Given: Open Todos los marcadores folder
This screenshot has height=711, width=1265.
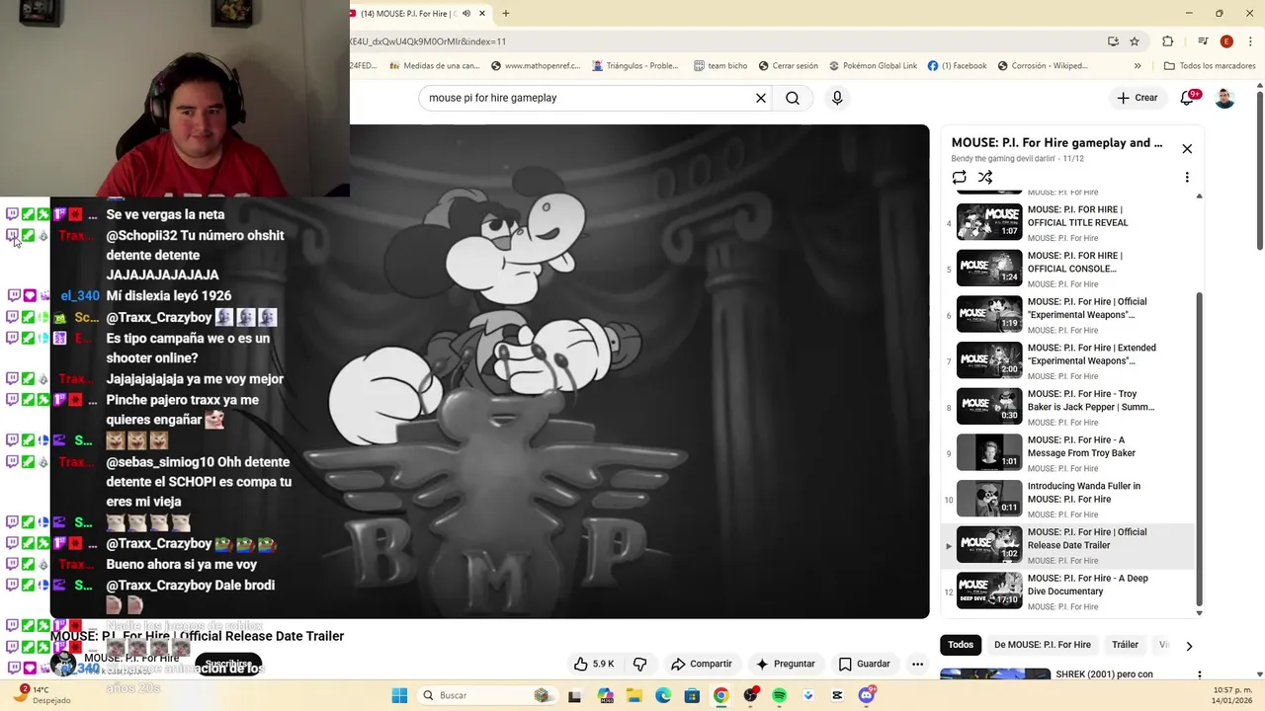Looking at the screenshot, I should click(1210, 66).
